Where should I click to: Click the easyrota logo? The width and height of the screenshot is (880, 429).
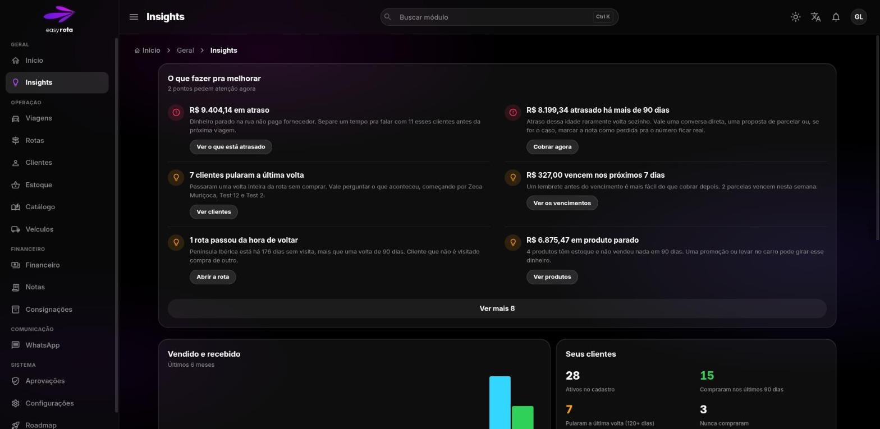pyautogui.click(x=59, y=20)
